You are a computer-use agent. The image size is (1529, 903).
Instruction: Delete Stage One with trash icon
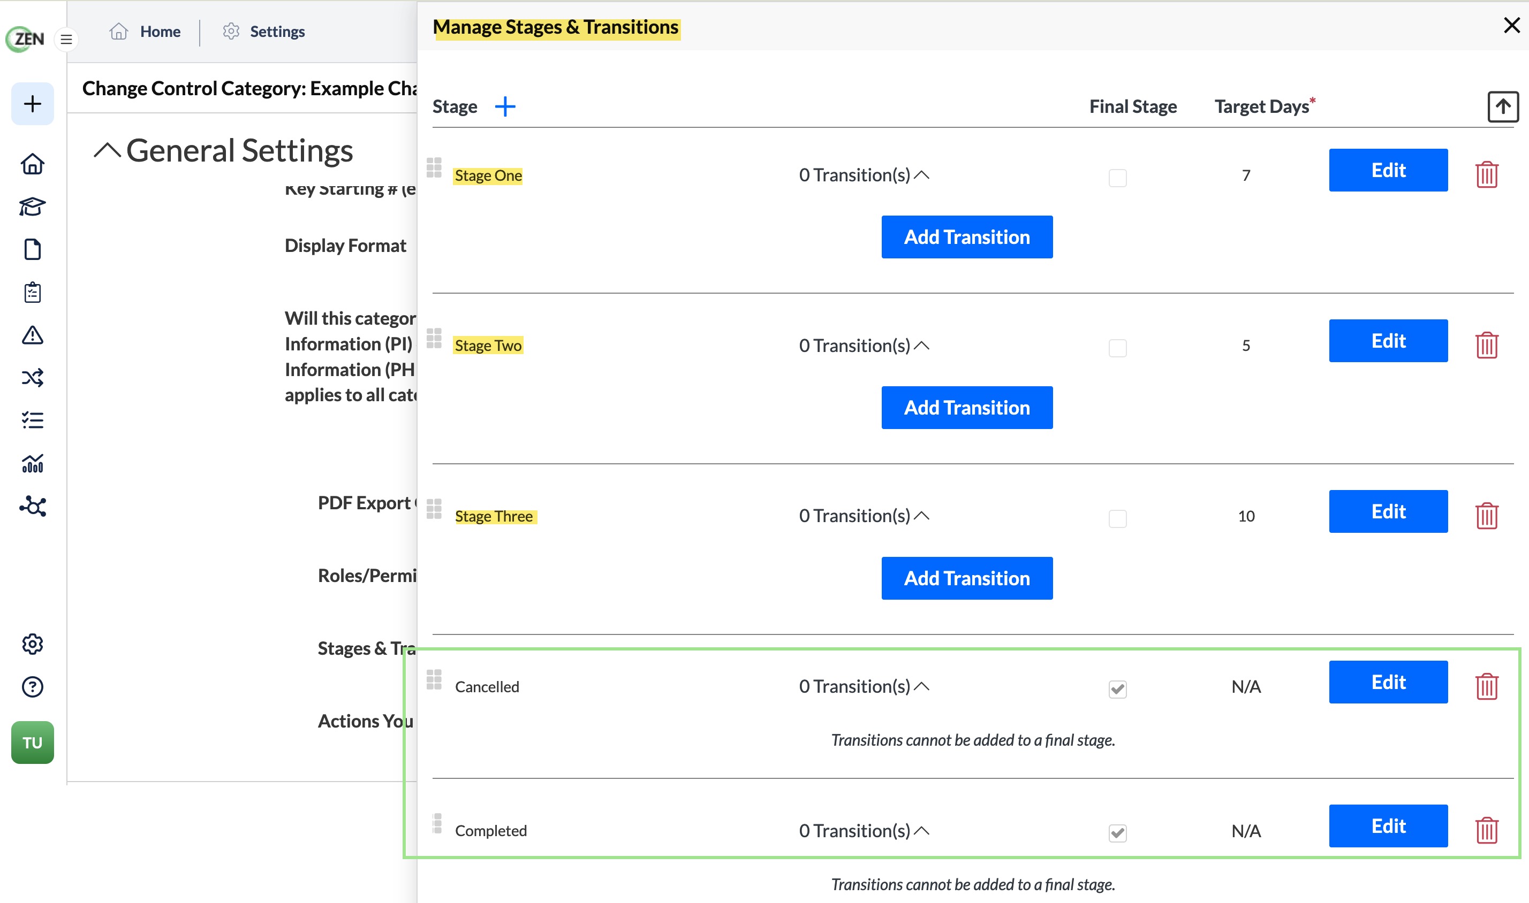1486,174
